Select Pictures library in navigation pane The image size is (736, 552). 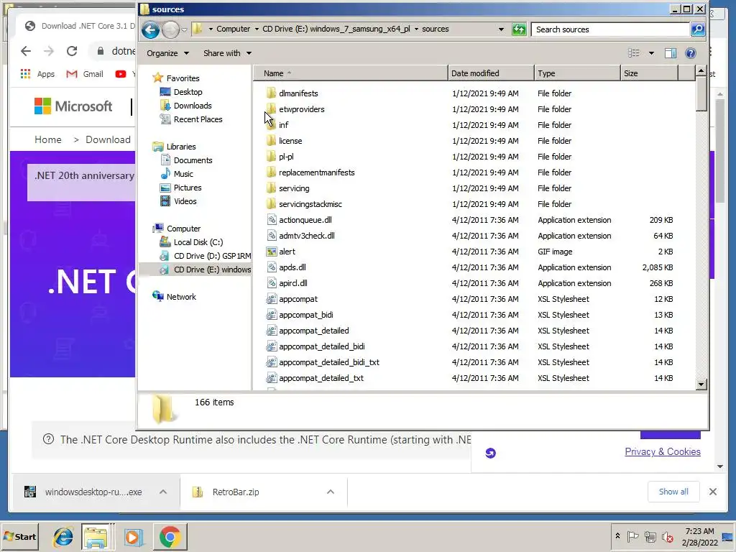pos(188,188)
